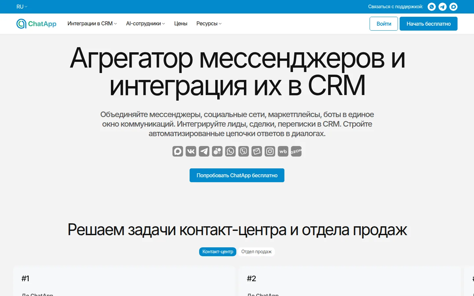Expand the AI-сотрудники menu
Screen dimensions: 474x296
pos(145,24)
